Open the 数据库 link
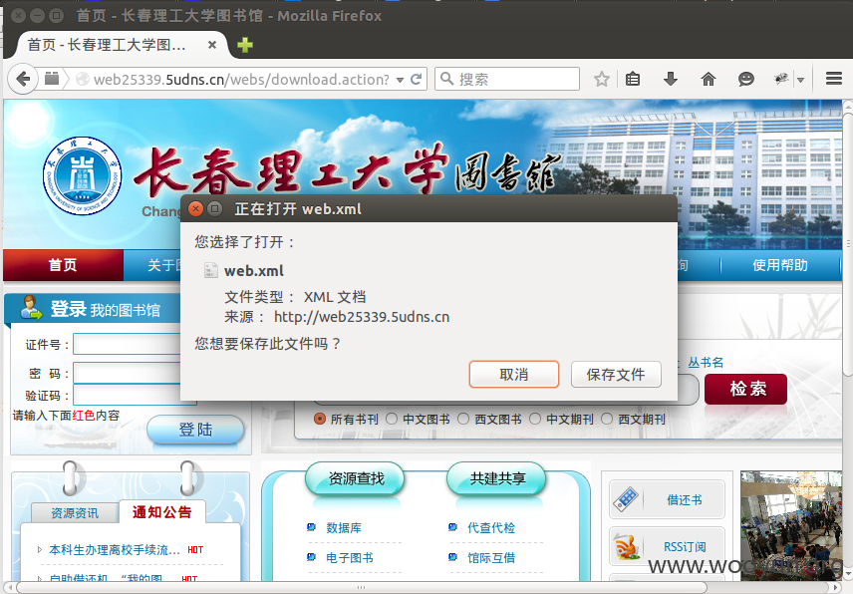Screen dimensions: 853x594 (344, 527)
